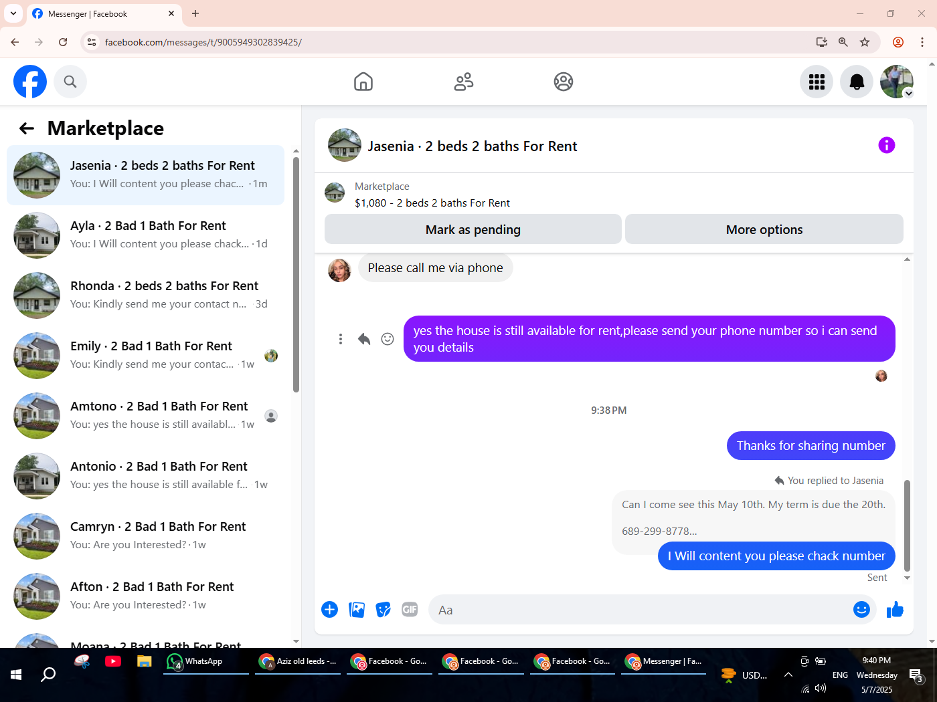Open more actions dots for message
This screenshot has width=937, height=702.
[341, 339]
